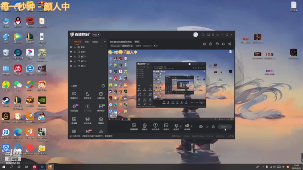This screenshot has height=170, width=303.
Task: Click the user avatar in title bar
Action: (x=195, y=35)
